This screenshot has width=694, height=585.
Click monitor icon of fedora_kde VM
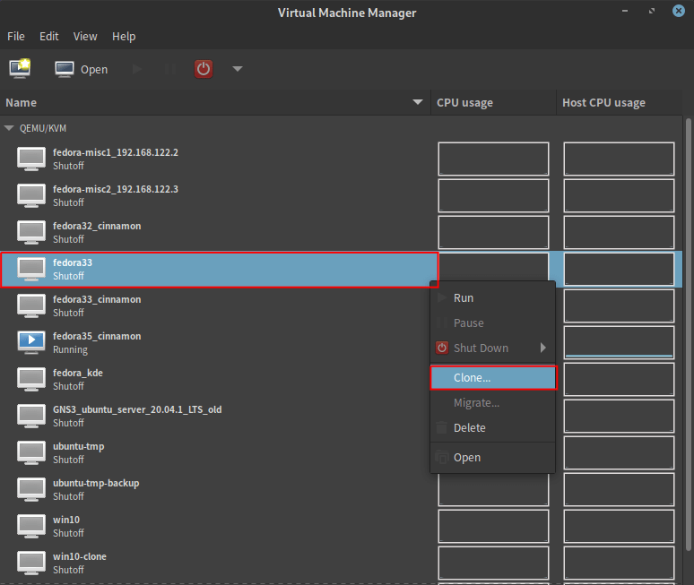pyautogui.click(x=31, y=379)
